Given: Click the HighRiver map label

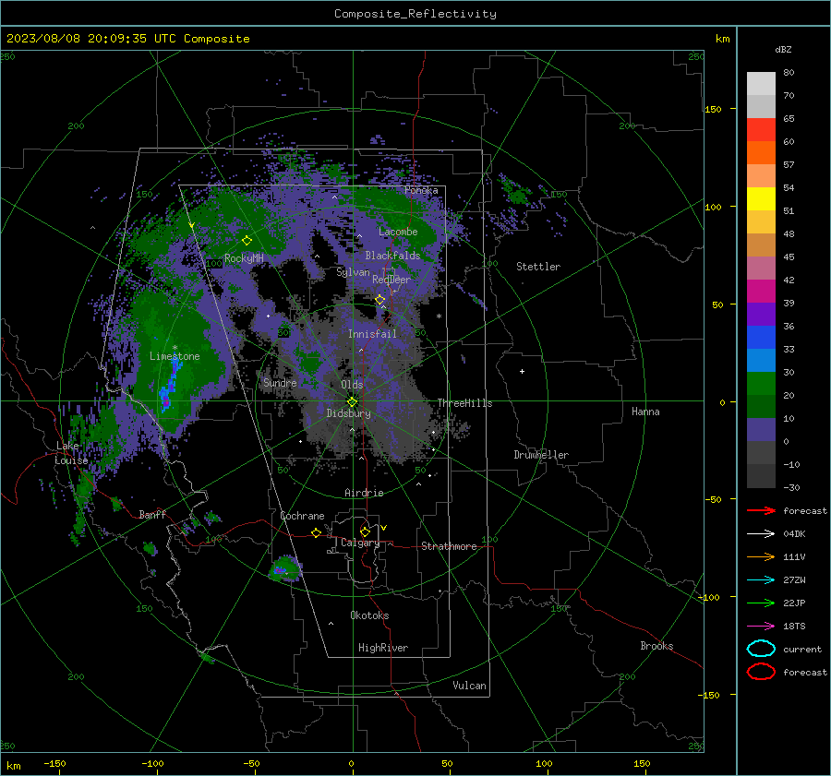Looking at the screenshot, I should click(x=383, y=648).
